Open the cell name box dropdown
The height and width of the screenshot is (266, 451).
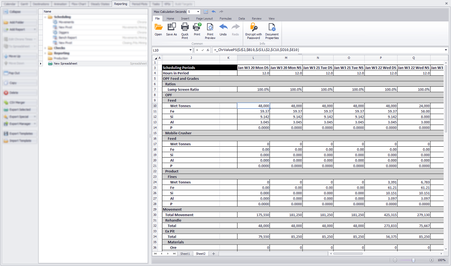tap(191, 50)
